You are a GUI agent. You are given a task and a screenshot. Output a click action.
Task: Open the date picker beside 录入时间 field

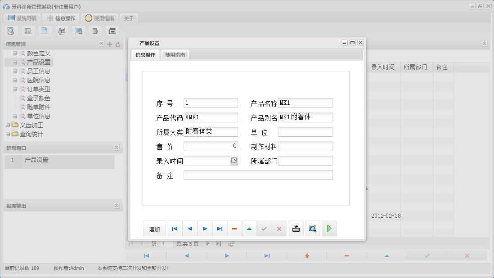(234, 161)
